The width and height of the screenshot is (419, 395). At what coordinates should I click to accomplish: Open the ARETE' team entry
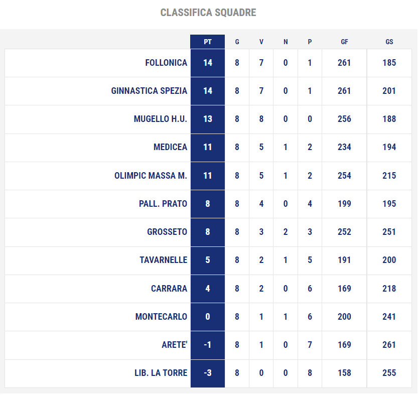pos(174,345)
